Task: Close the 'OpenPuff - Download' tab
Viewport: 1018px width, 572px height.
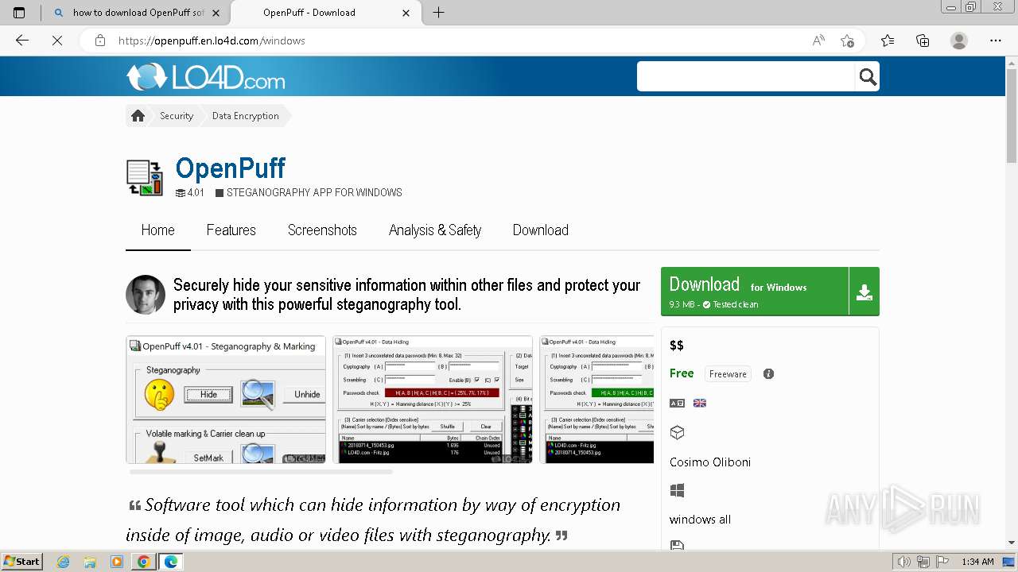Action: [x=406, y=13]
